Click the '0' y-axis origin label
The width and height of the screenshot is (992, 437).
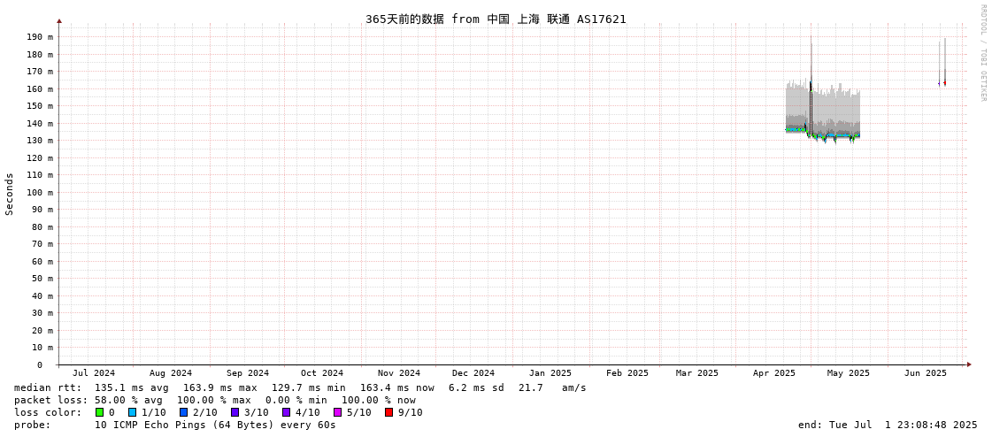click(x=39, y=365)
